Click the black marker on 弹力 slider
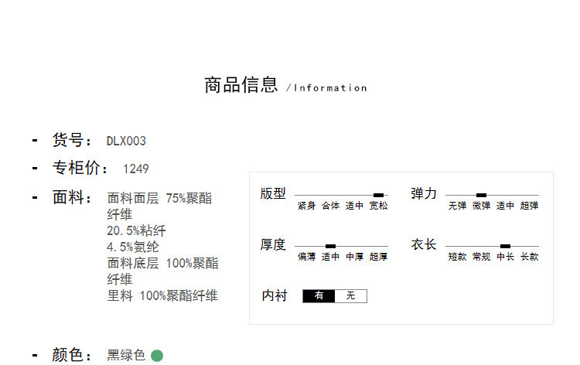 click(x=481, y=195)
